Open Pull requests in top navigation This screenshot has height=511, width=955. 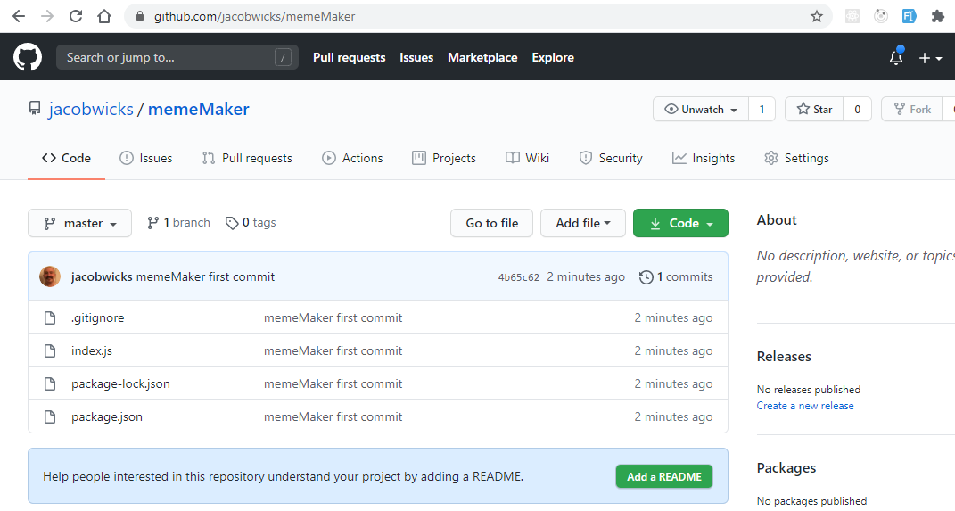click(x=349, y=57)
